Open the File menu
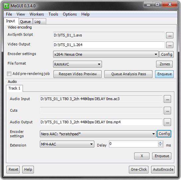Viewport: 181px width, 180px height. coord(9,14)
